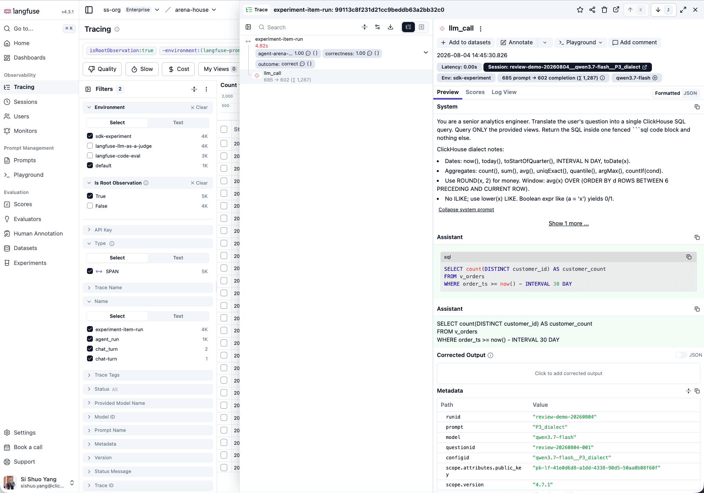The height and width of the screenshot is (493, 704).
Task: Click Show 1 more link
Action: pos(568,223)
